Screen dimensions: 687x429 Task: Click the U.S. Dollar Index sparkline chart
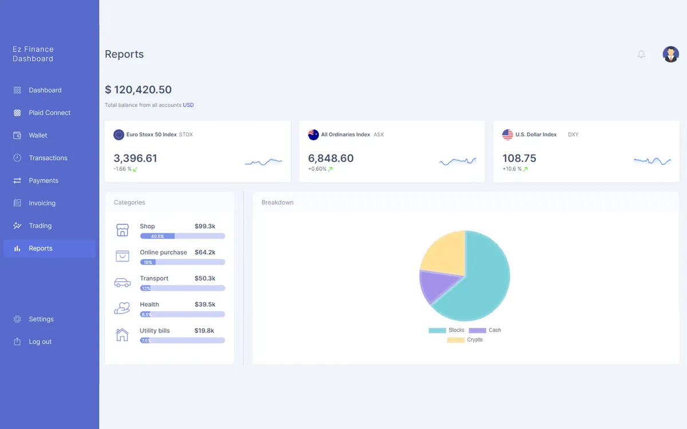(652, 162)
